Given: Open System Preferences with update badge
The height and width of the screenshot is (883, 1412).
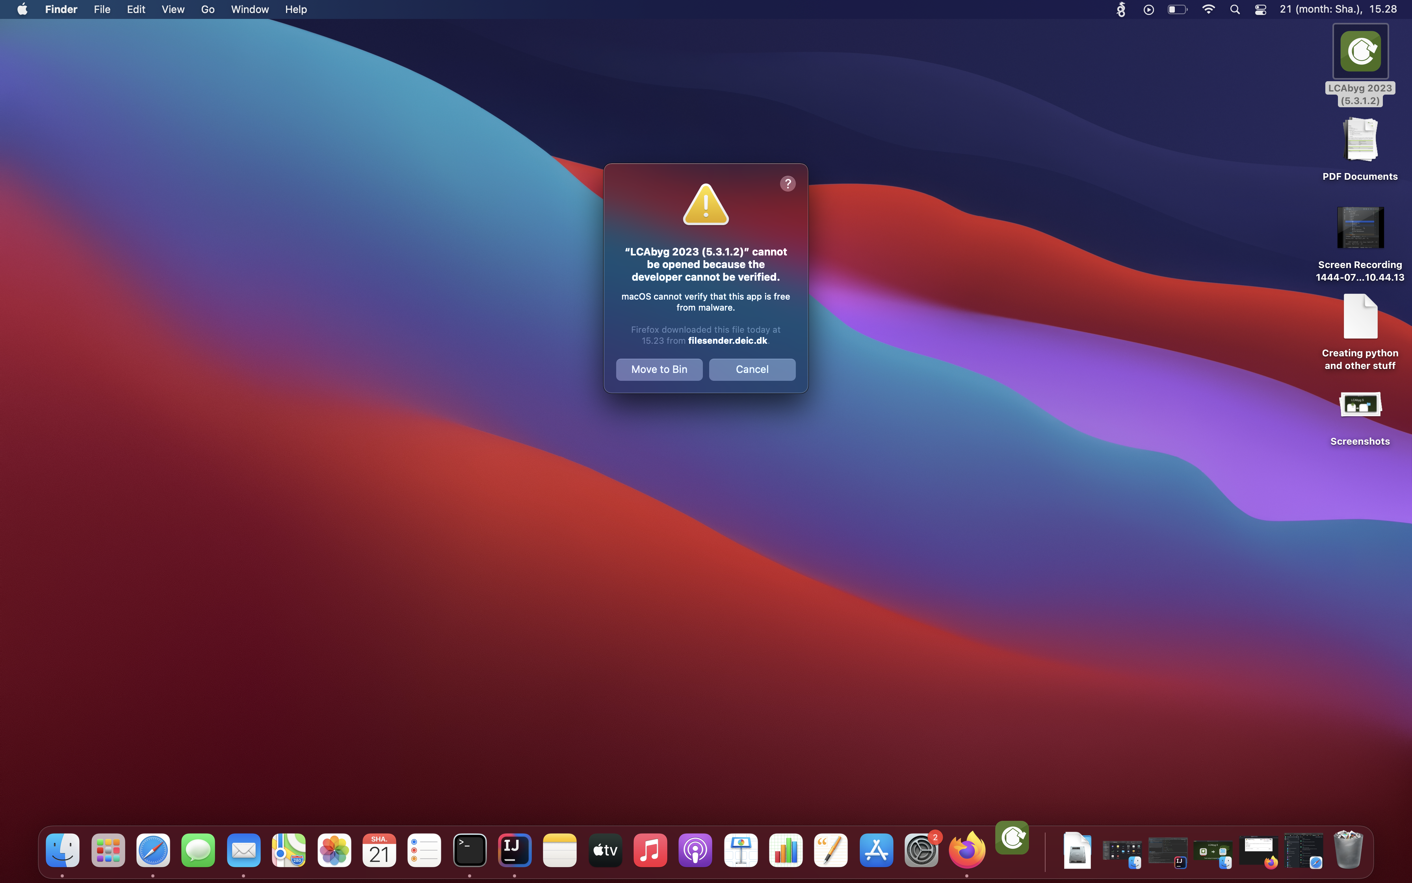Looking at the screenshot, I should click(921, 850).
